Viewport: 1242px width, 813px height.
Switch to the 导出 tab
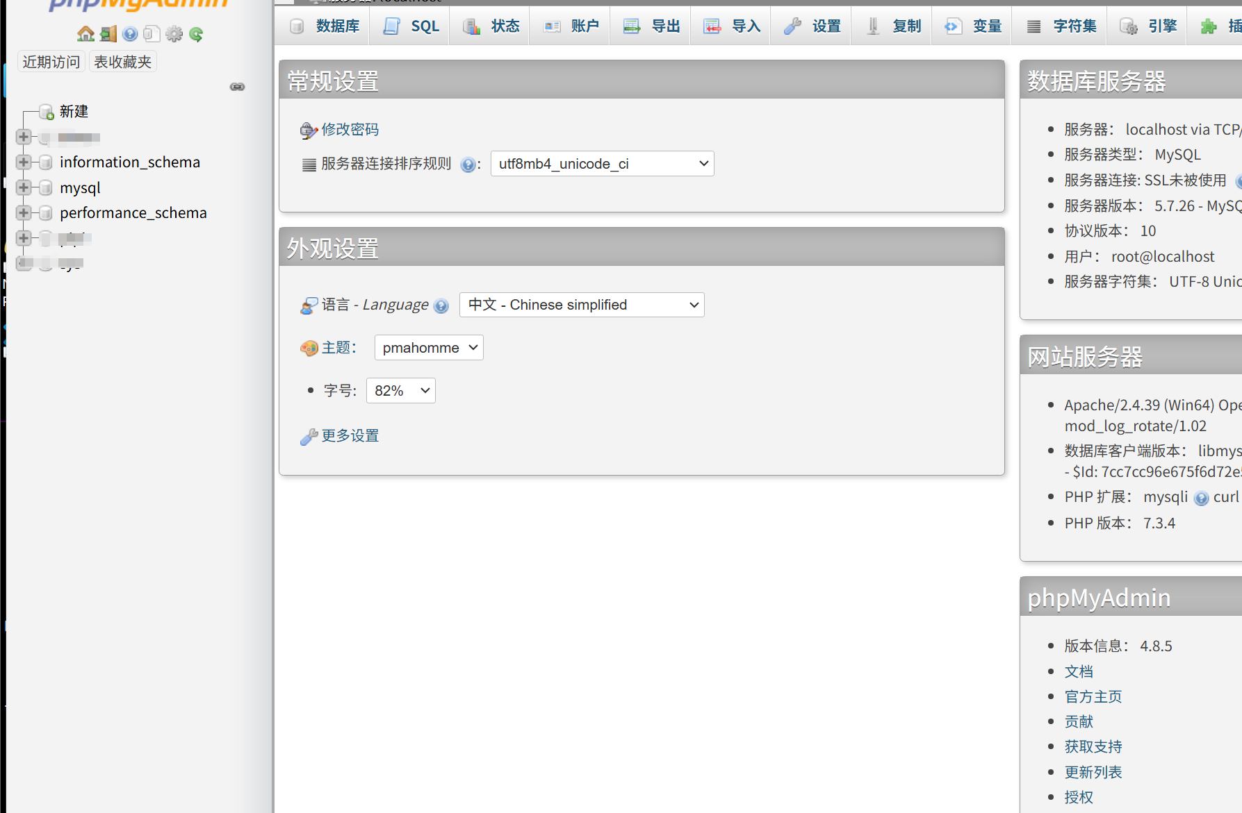[651, 26]
